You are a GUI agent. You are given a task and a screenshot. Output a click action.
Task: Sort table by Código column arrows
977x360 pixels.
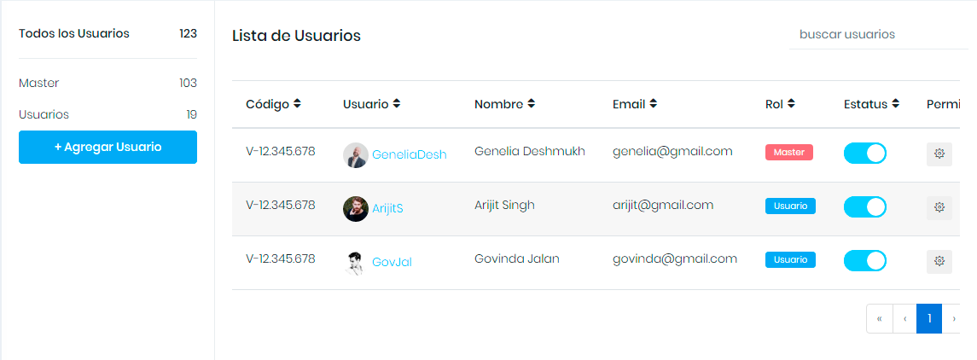click(297, 104)
